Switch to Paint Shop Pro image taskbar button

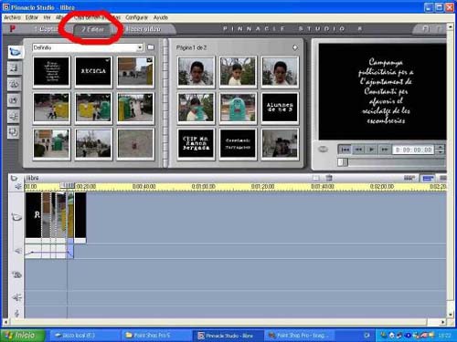(299, 336)
